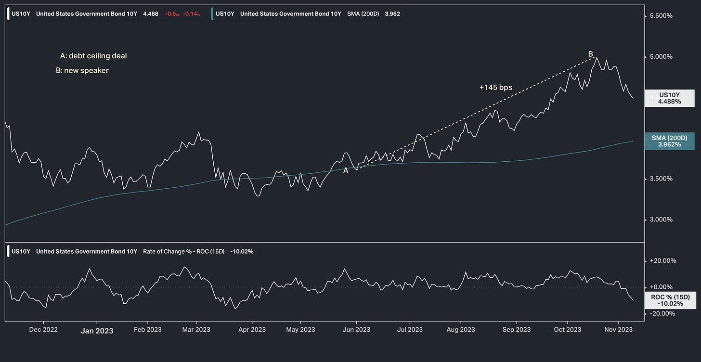Screen dimensions: 701x362
Task: Click the red -0.14% change value
Action: (x=192, y=14)
